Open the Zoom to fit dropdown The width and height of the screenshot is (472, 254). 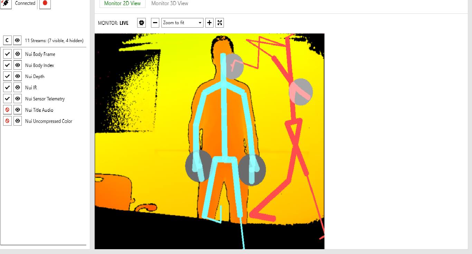(x=182, y=23)
